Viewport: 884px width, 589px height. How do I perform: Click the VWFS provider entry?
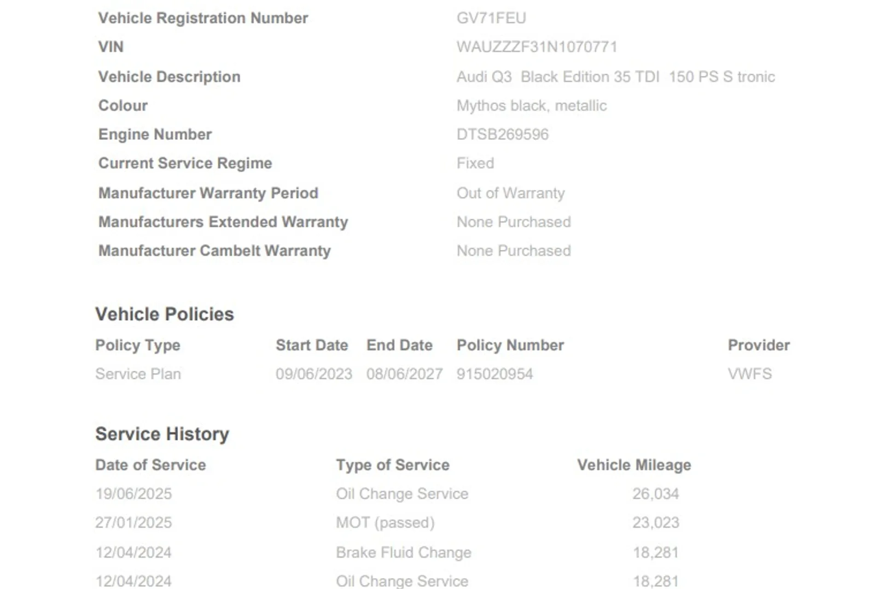coord(750,374)
